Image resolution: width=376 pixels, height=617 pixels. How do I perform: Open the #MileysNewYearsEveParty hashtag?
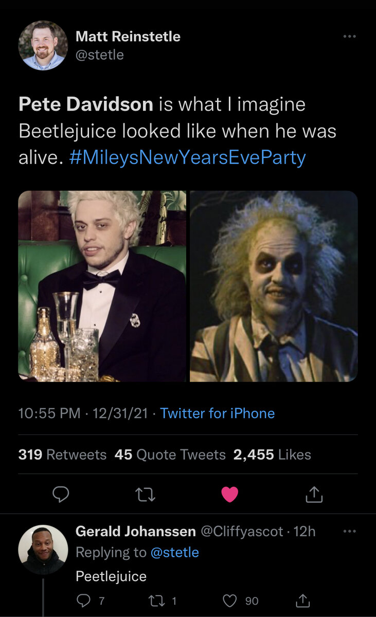[x=187, y=157]
